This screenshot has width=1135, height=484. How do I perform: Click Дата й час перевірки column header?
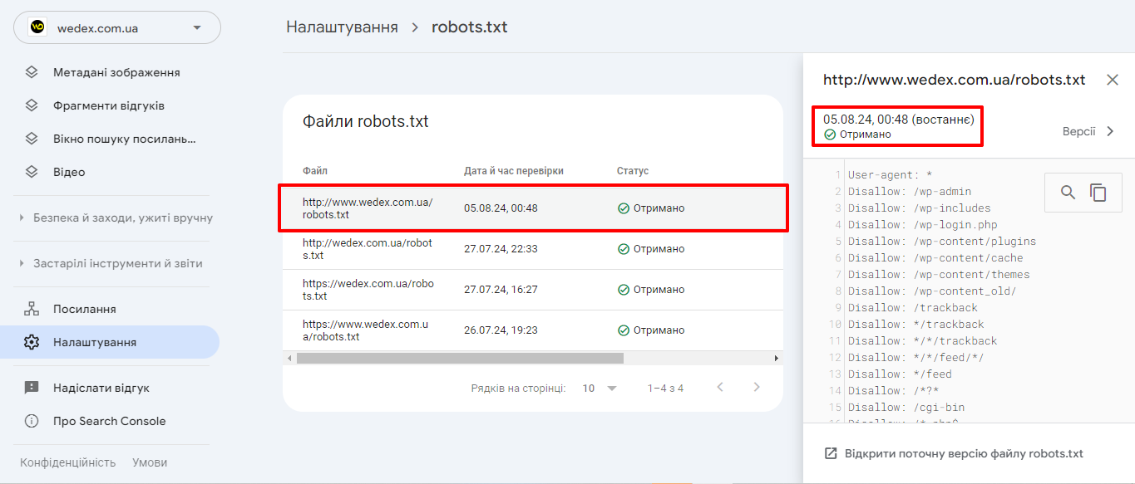(514, 170)
